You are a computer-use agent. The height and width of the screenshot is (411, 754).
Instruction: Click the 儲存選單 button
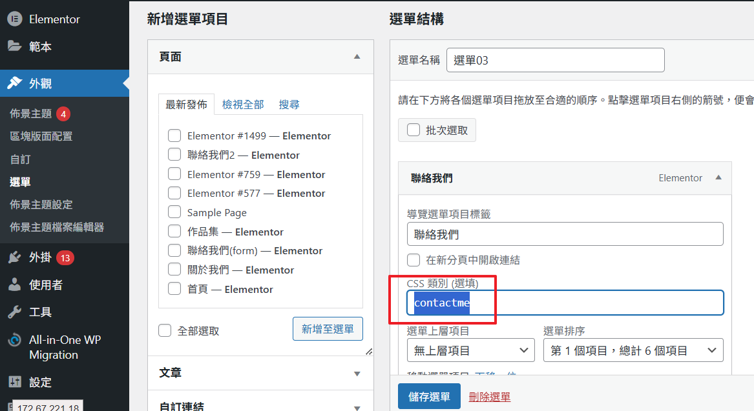429,396
